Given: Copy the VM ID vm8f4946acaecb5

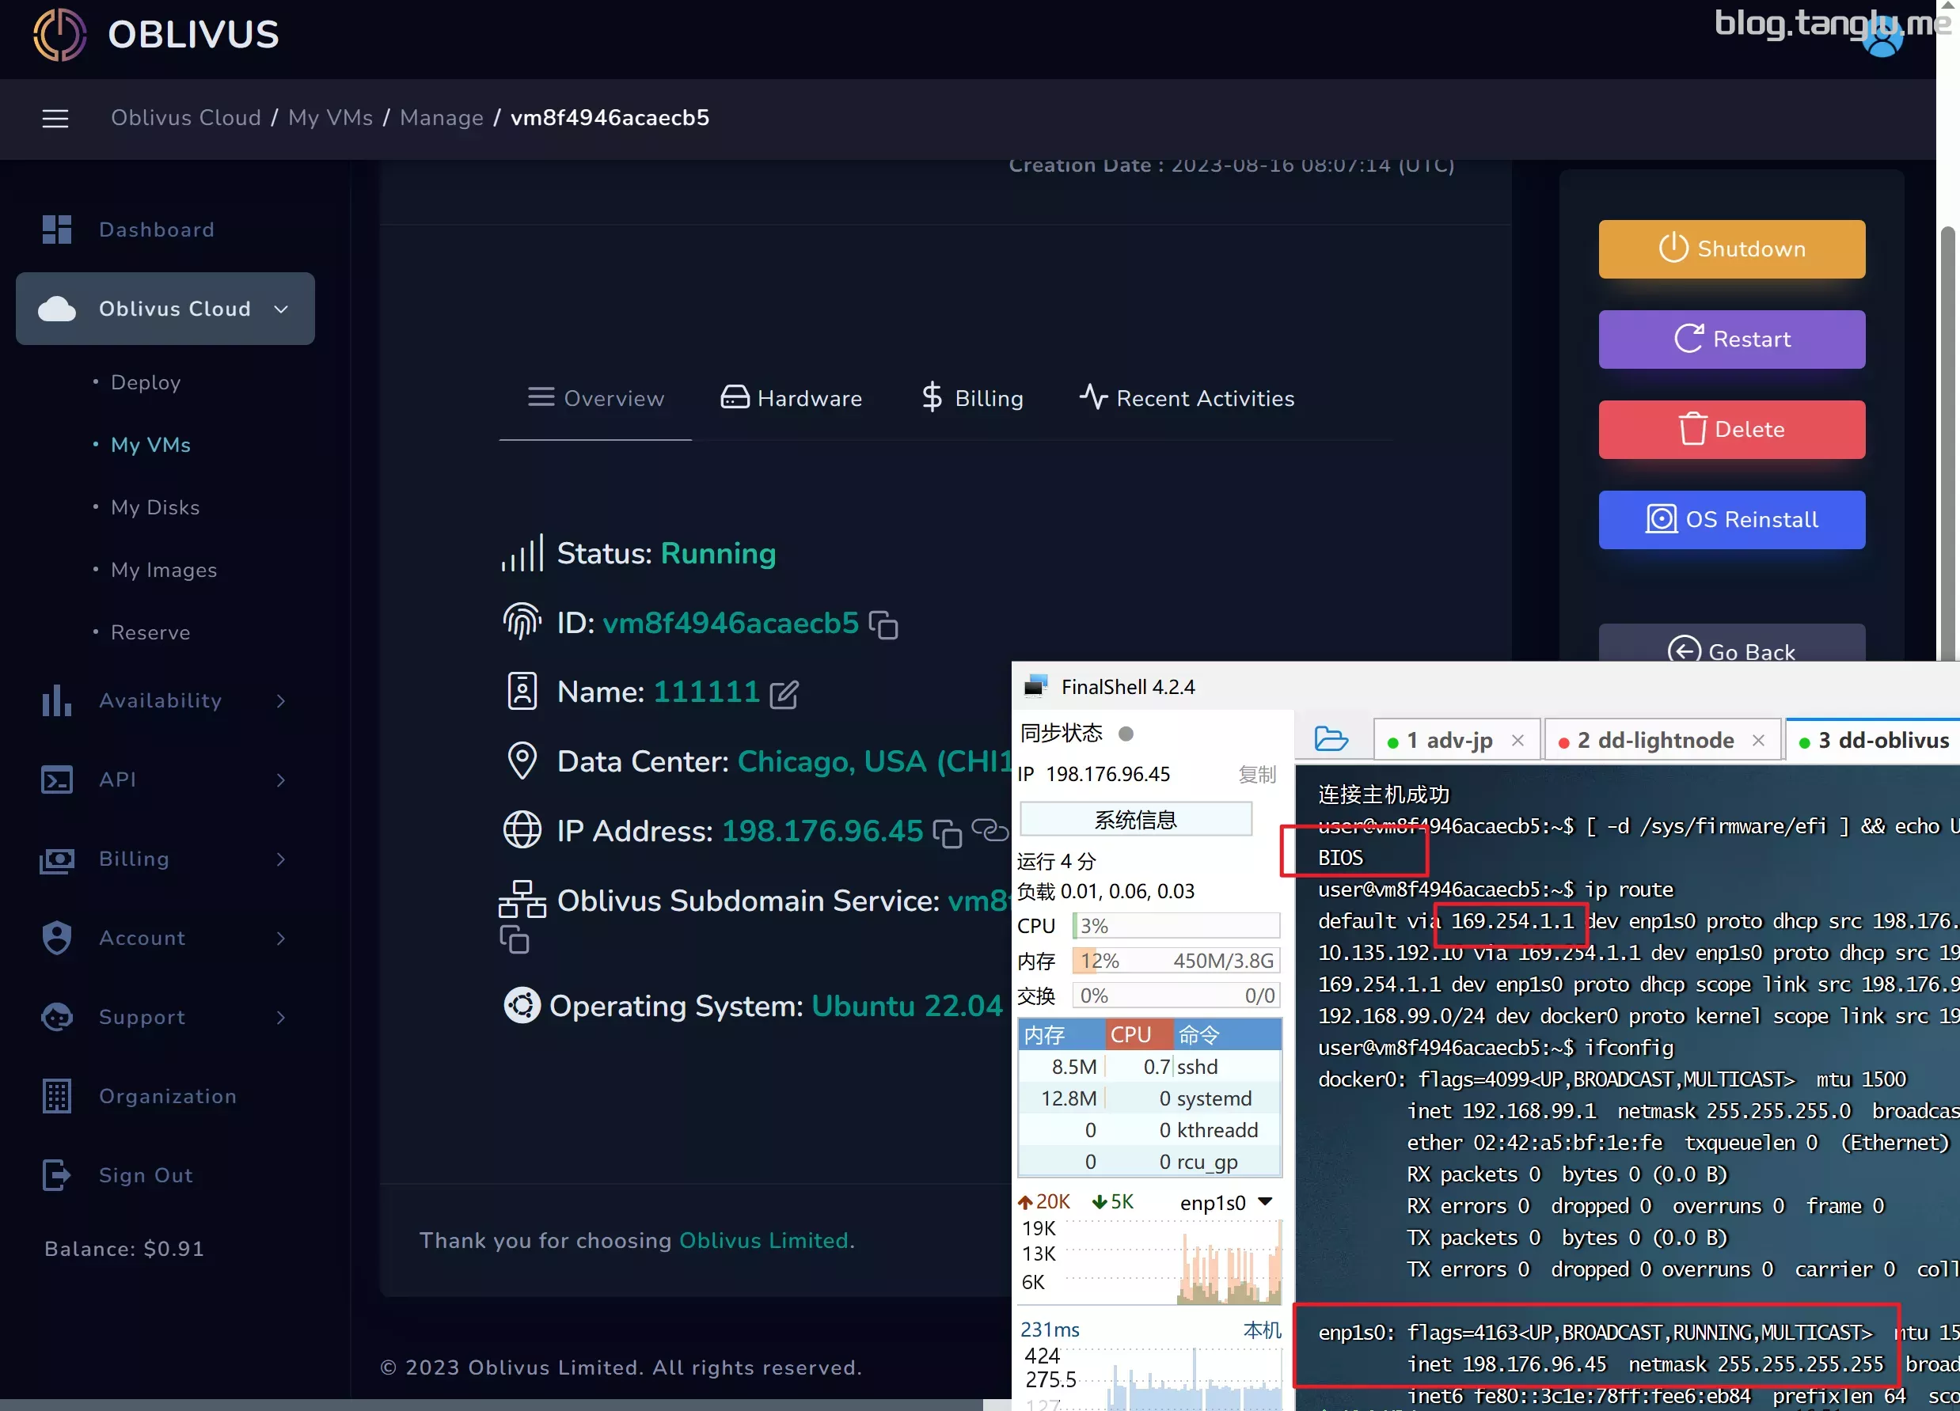Looking at the screenshot, I should coord(883,624).
